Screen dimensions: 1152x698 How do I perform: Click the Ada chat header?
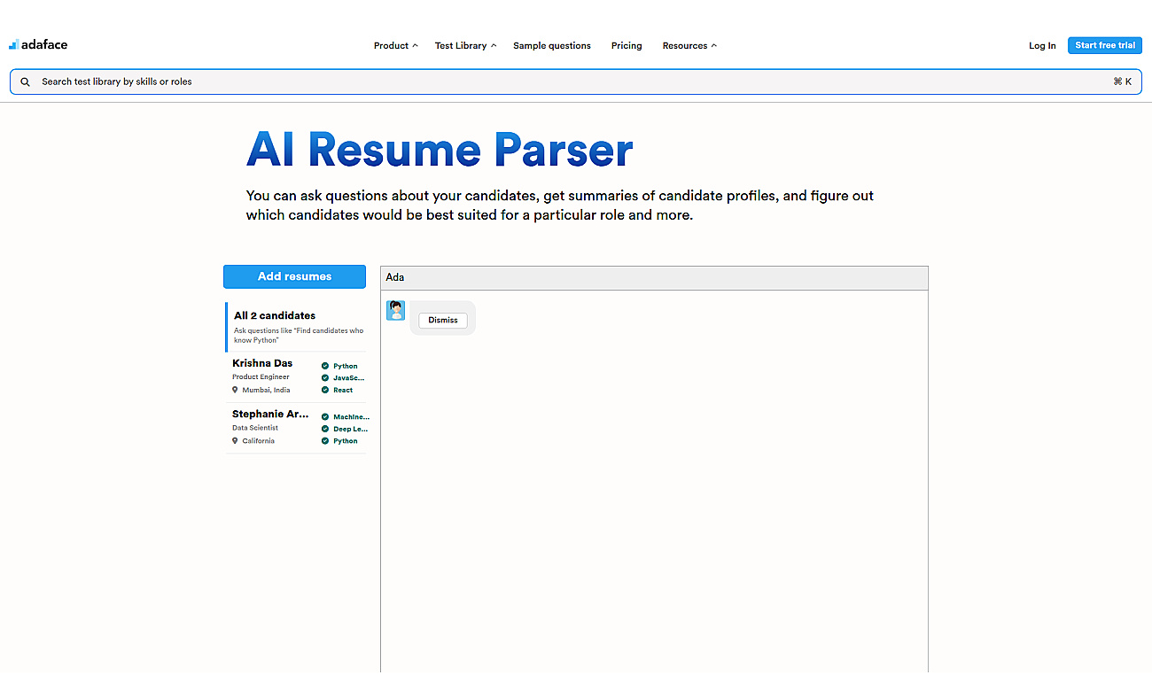[x=654, y=277]
